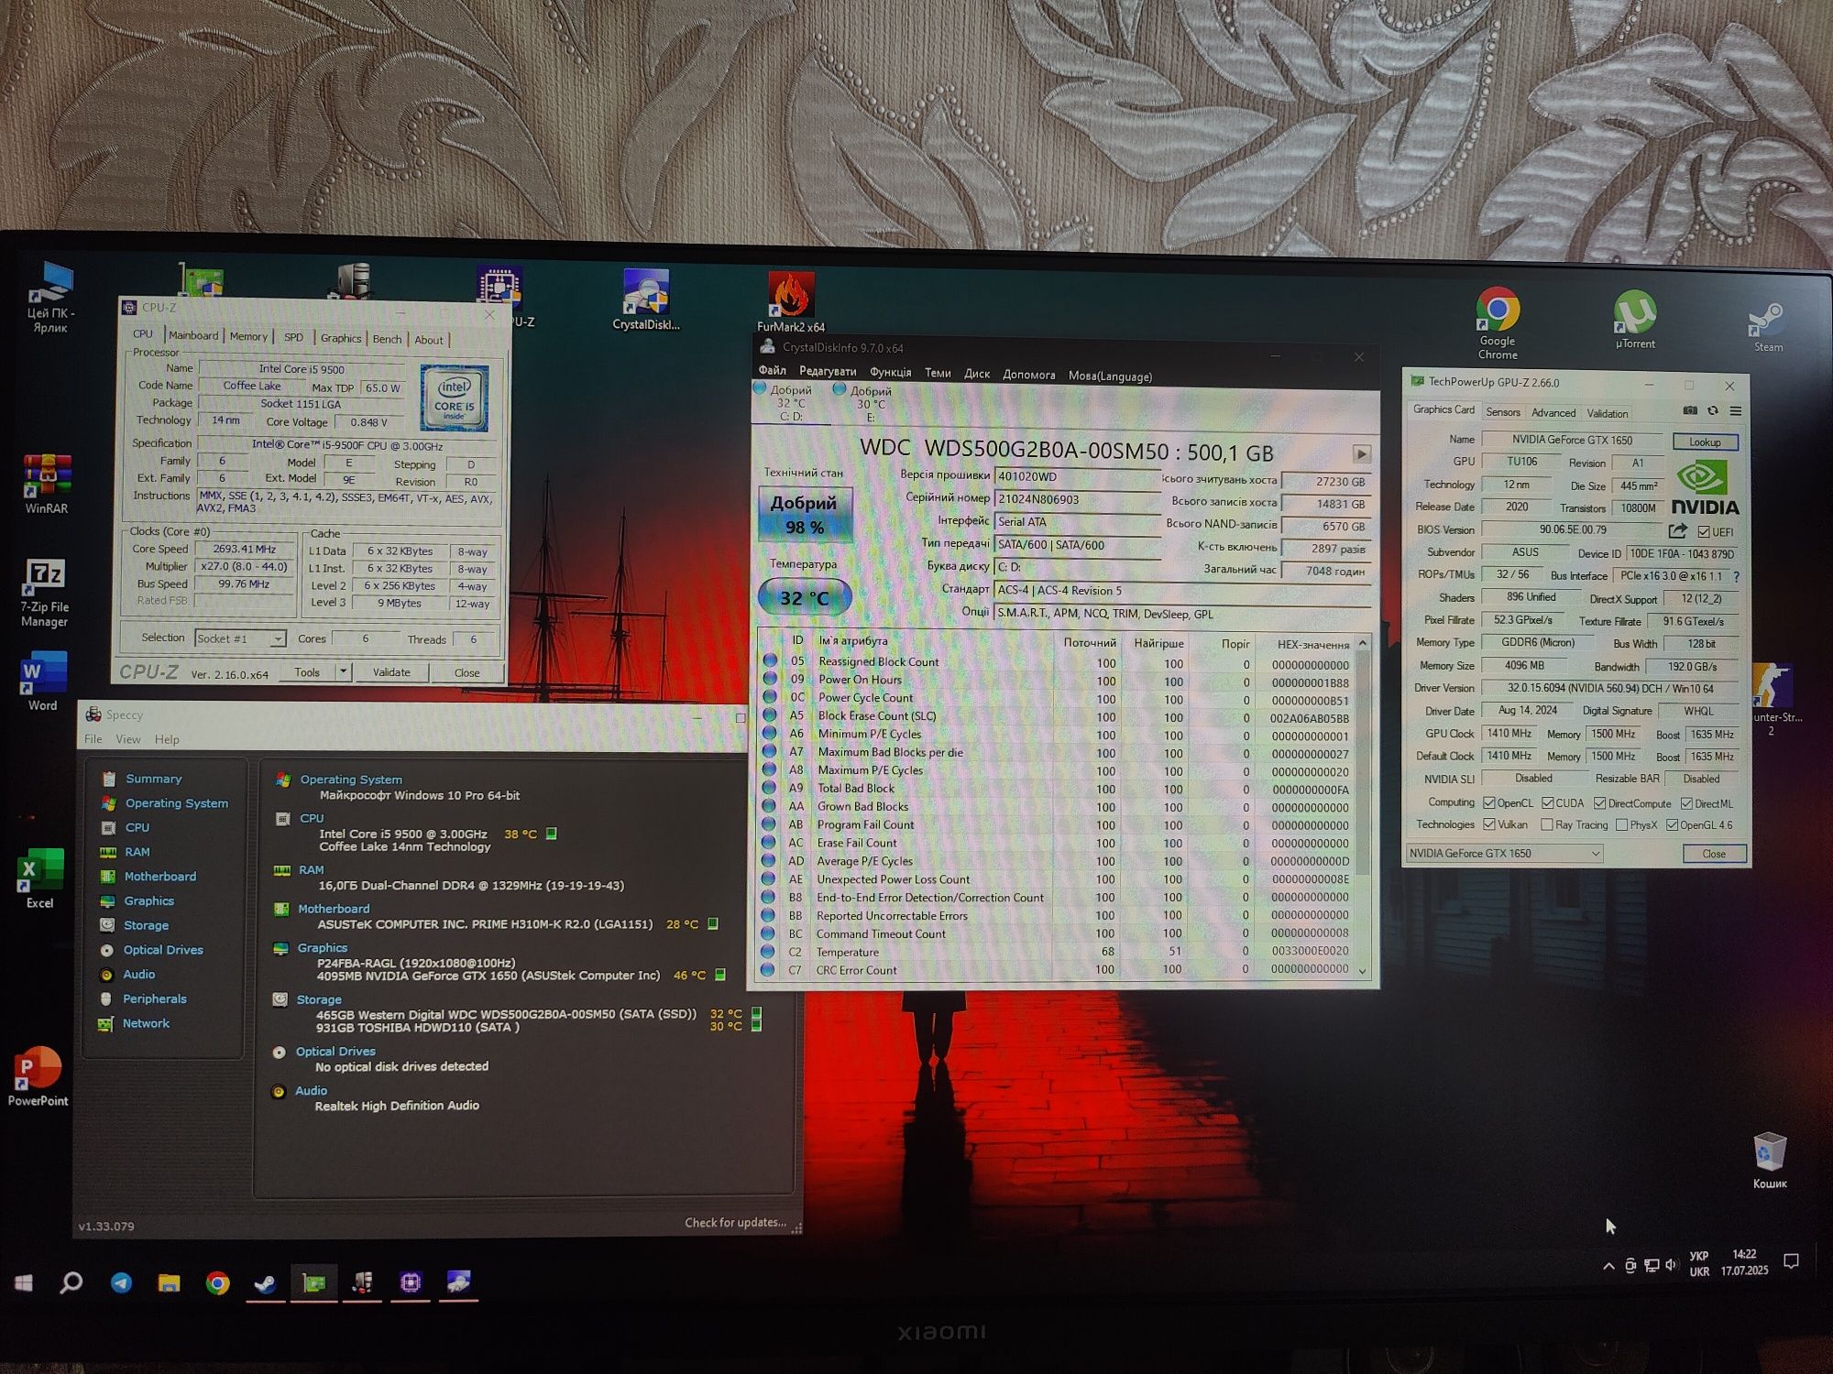Switch to the Mainboard tab in CPU-Z

(x=193, y=335)
